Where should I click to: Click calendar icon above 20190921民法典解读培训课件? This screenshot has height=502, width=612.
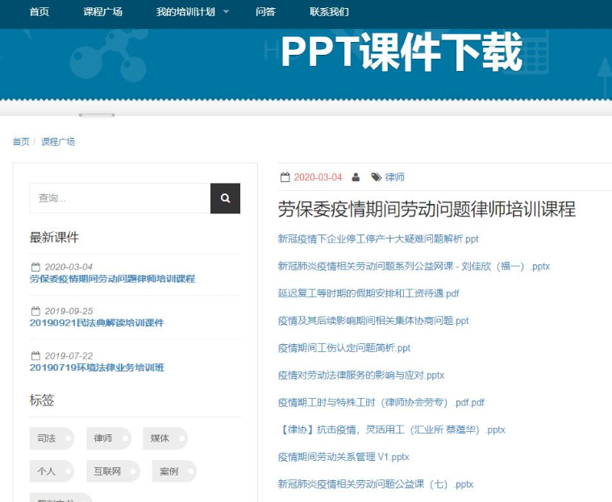tap(35, 311)
